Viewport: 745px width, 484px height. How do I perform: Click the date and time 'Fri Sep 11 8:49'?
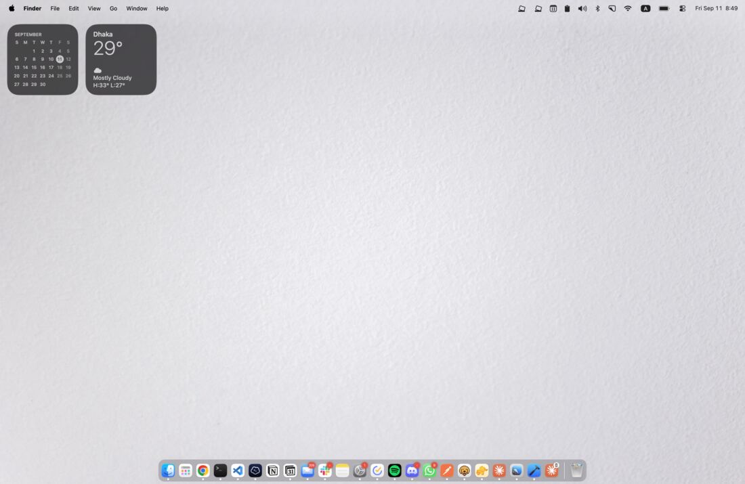click(716, 9)
